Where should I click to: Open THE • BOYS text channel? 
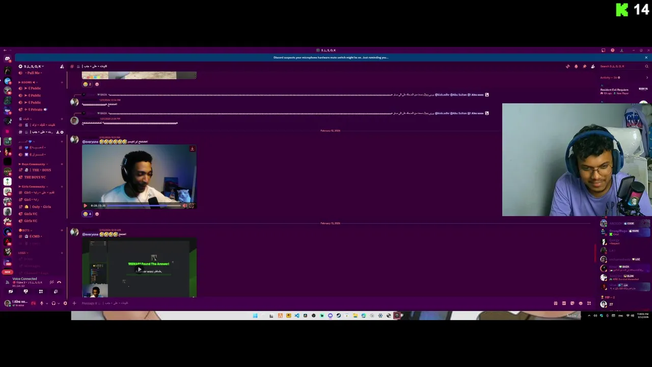coord(40,170)
